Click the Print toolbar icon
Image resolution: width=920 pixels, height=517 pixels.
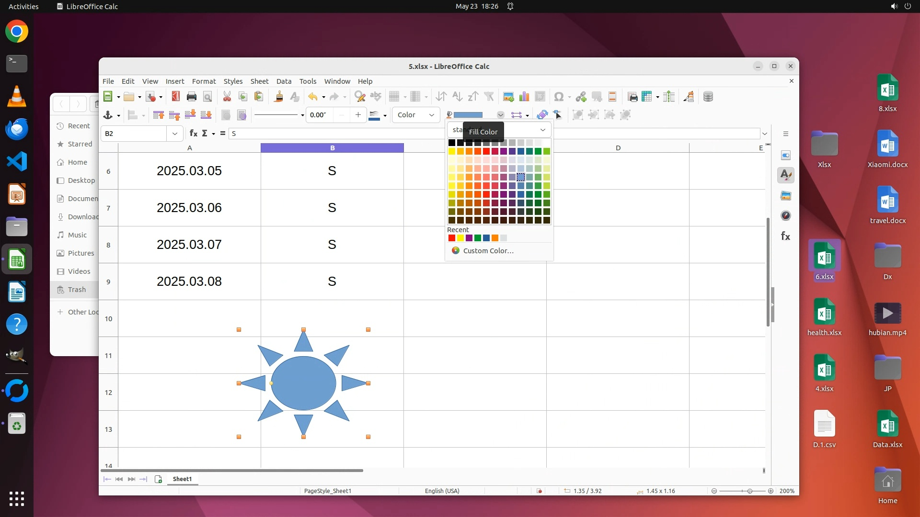pyautogui.click(x=191, y=97)
